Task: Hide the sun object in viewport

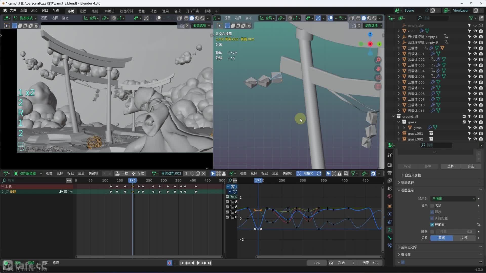Action: [475, 31]
